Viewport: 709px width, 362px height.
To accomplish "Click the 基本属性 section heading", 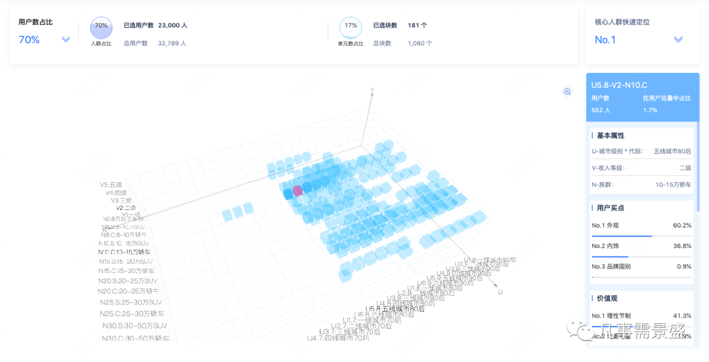I will [x=611, y=136].
